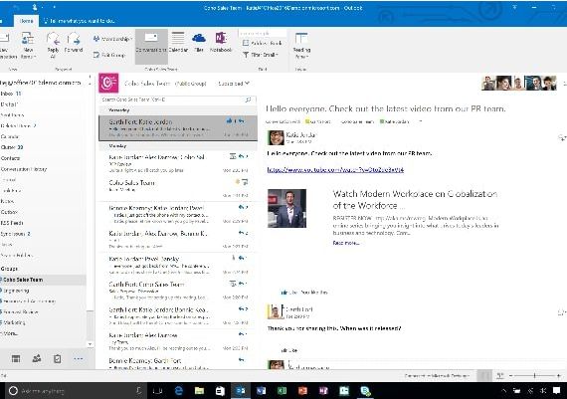Open Microsoft Edge from the taskbar

click(x=179, y=391)
